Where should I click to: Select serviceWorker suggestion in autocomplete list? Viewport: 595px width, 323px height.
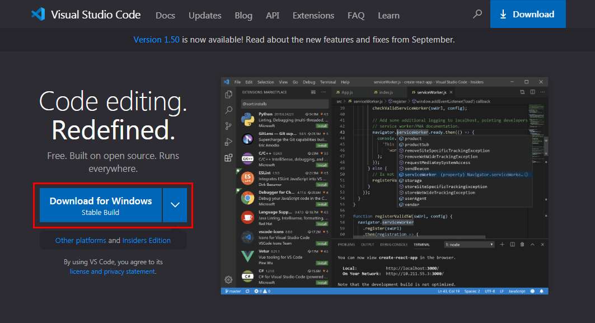point(465,175)
